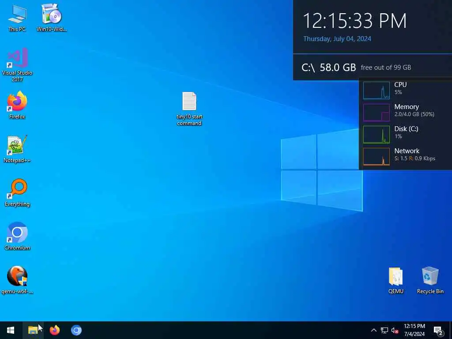Viewport: 452px width, 339px height.
Task: Click the Thursday, July 04, 2024 date
Action: click(x=337, y=39)
